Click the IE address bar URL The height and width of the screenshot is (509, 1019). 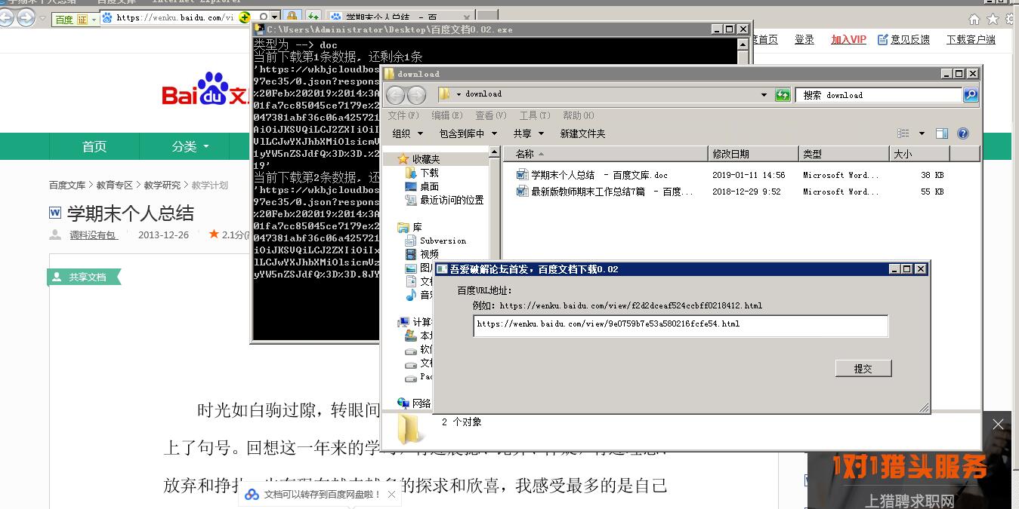[x=174, y=17]
